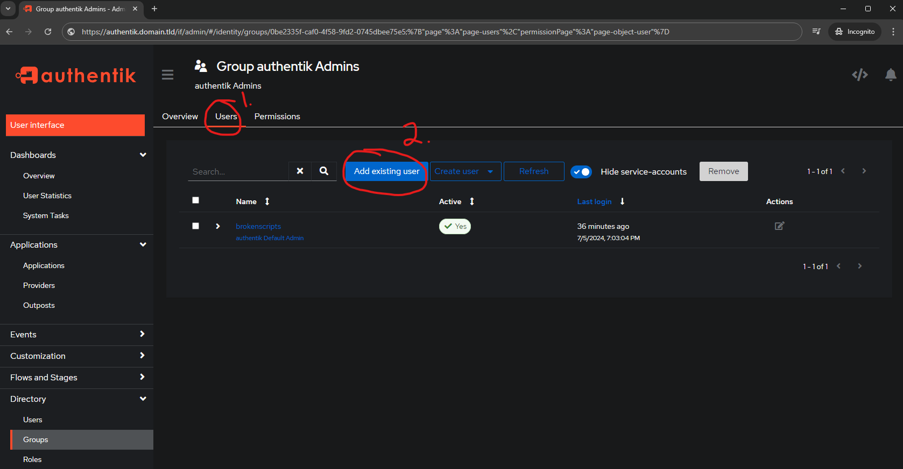Image resolution: width=903 pixels, height=469 pixels.
Task: Open Dashboards Overview in sidebar
Action: pyautogui.click(x=39, y=176)
